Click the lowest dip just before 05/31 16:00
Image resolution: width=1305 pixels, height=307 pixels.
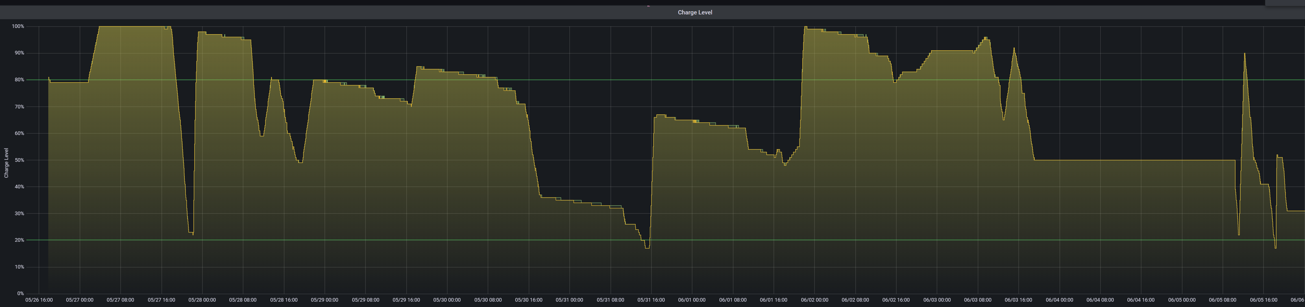pos(647,247)
